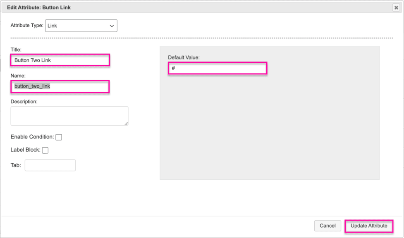Viewport: 404px width, 238px height.
Task: Click the Default Value label
Action: [184, 57]
